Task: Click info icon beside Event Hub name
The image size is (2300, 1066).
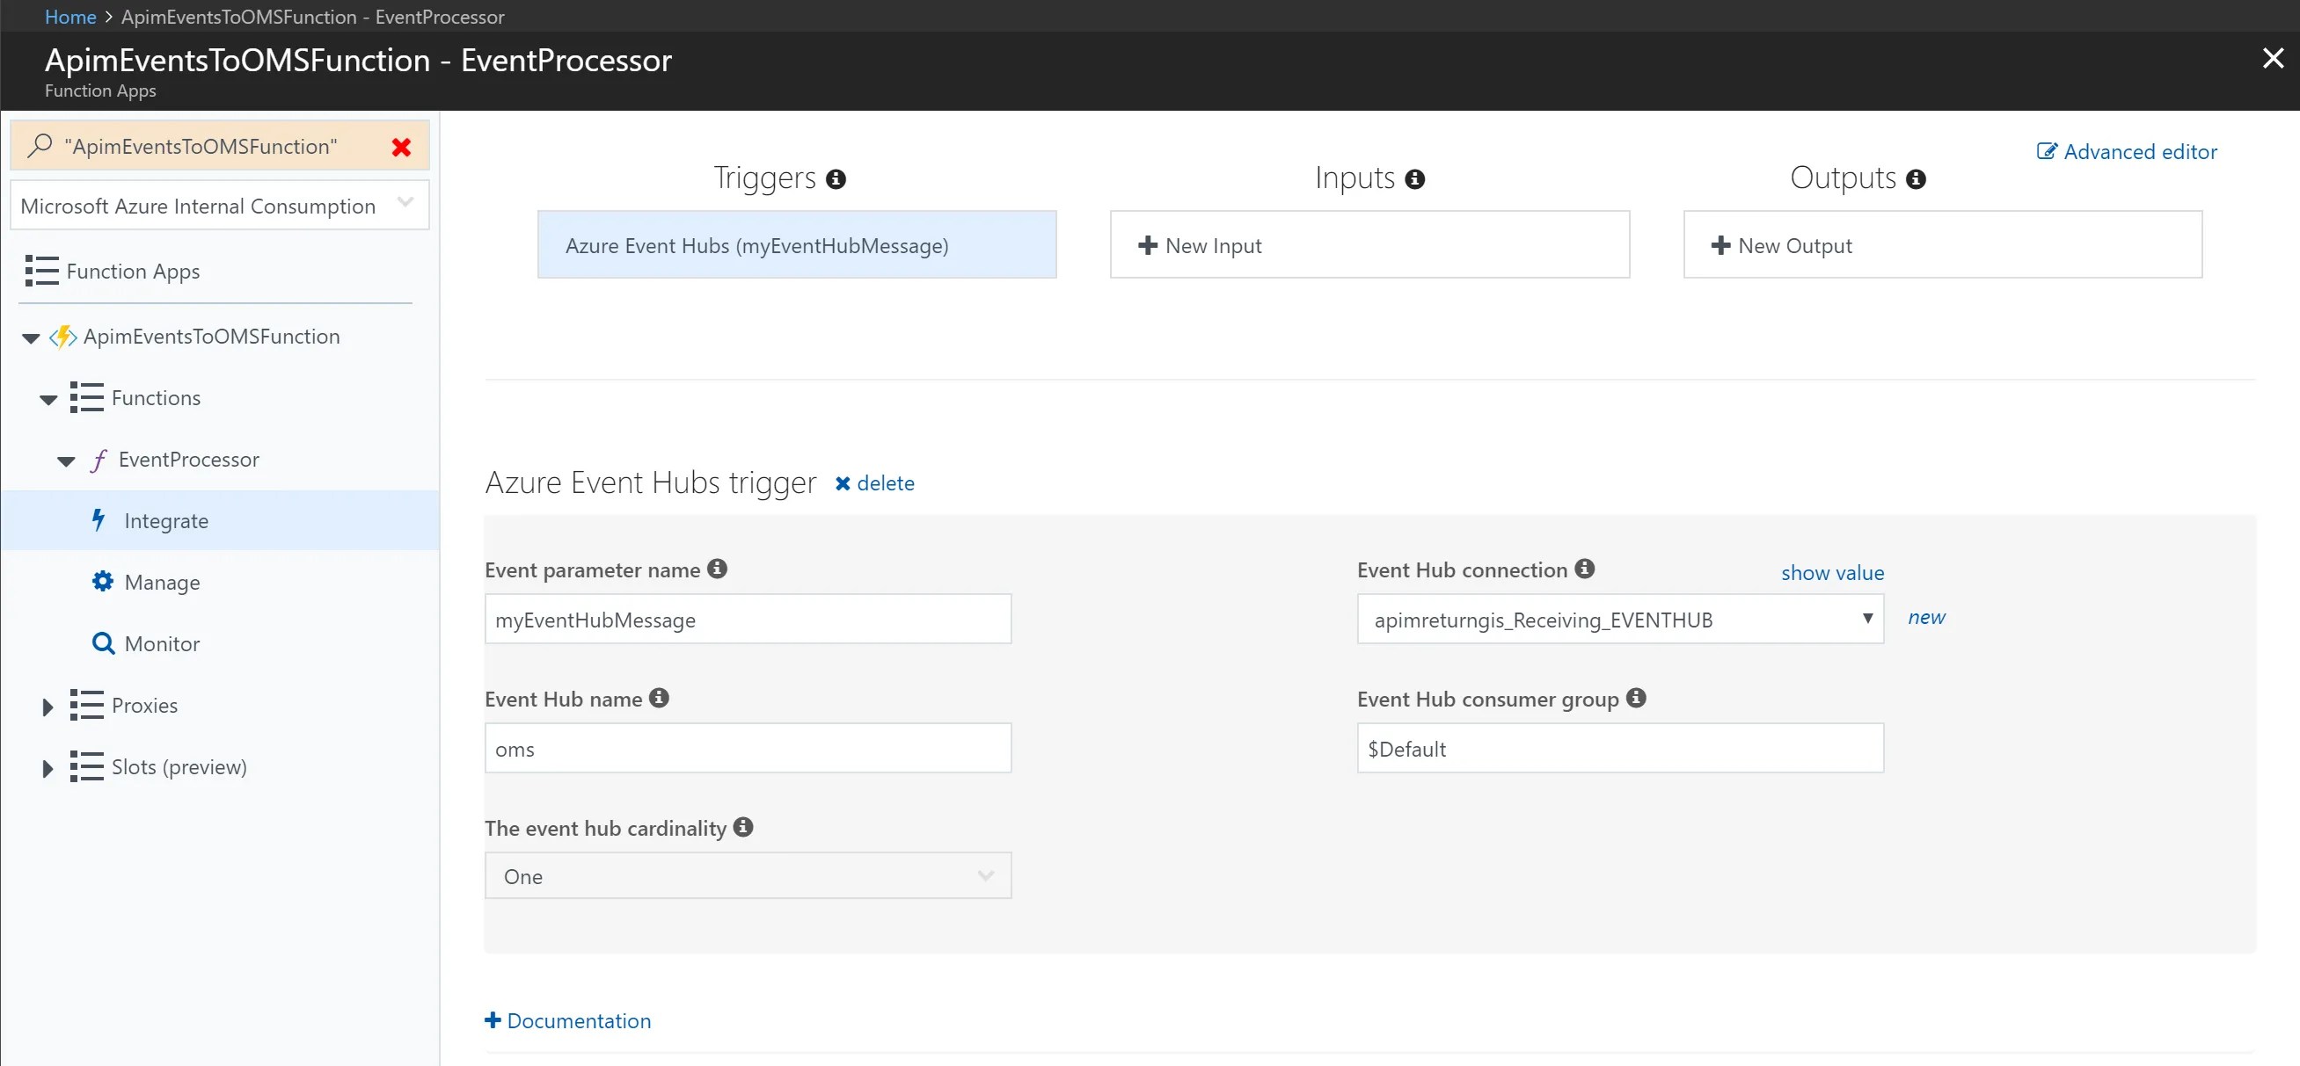Action: tap(659, 698)
